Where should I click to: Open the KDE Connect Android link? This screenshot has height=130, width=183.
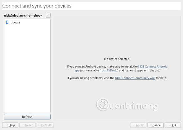[153, 67]
